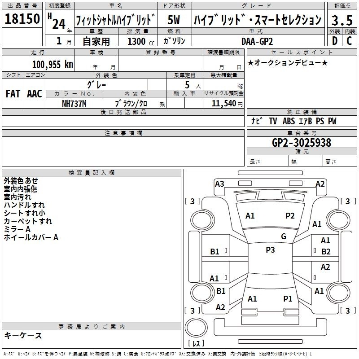Click the chassis number GP2-3025938
Screen dimensions: 359x359
(302, 143)
